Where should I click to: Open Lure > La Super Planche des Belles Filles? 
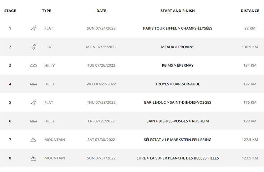click(178, 158)
